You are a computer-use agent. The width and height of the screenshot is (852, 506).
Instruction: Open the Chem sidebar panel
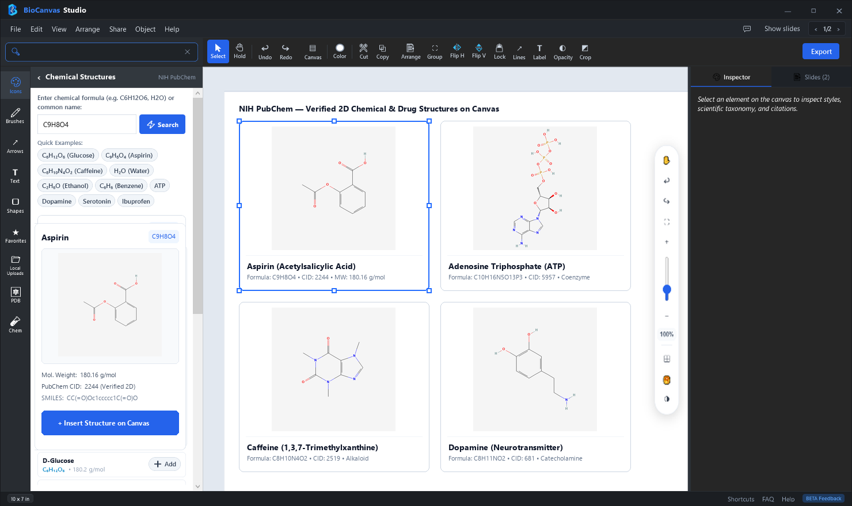coord(16,325)
